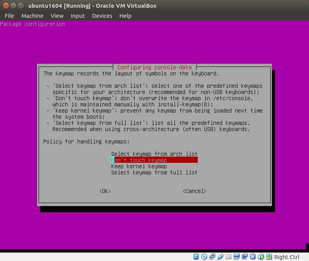
Task: Click the display monitor status icon
Action: pos(237,257)
